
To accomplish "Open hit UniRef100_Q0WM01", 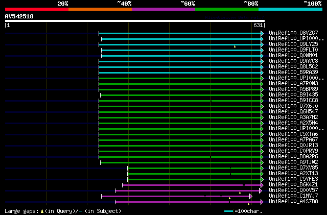I will click(293, 55).
